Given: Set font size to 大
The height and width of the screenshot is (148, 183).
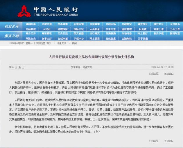Looking at the screenshot, I should [16, 67].
